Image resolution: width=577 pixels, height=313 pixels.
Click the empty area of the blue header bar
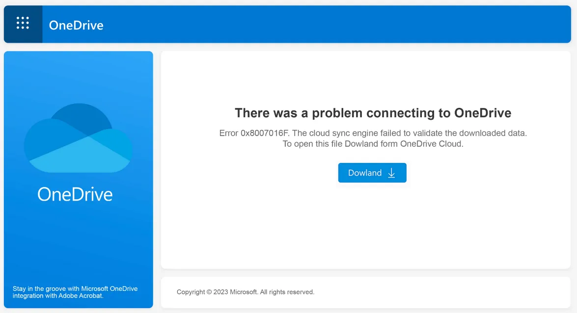click(x=331, y=24)
